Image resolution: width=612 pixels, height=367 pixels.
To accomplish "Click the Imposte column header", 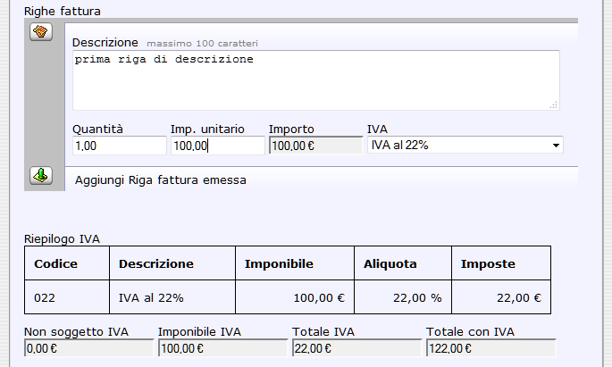I will point(488,264).
